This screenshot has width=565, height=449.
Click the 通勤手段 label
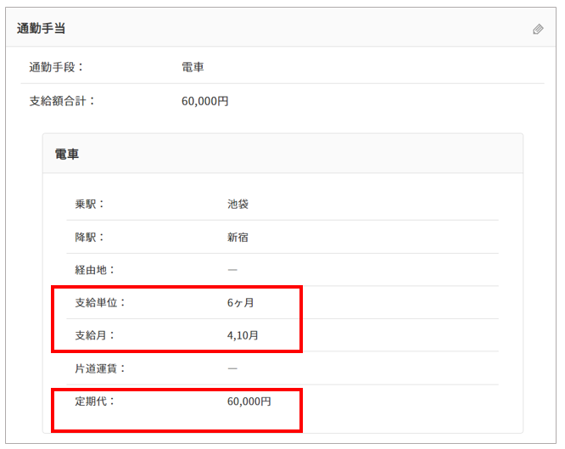(x=56, y=67)
